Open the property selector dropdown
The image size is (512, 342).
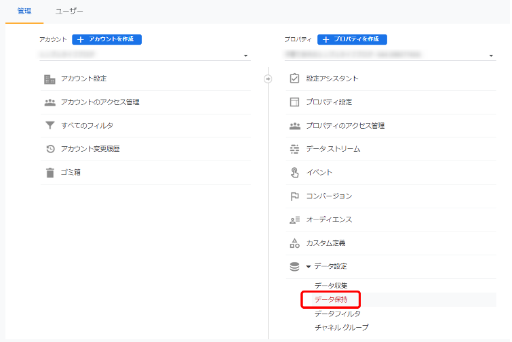click(x=391, y=55)
